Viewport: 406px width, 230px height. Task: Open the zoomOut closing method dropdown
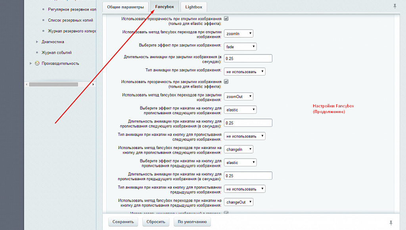point(238,96)
